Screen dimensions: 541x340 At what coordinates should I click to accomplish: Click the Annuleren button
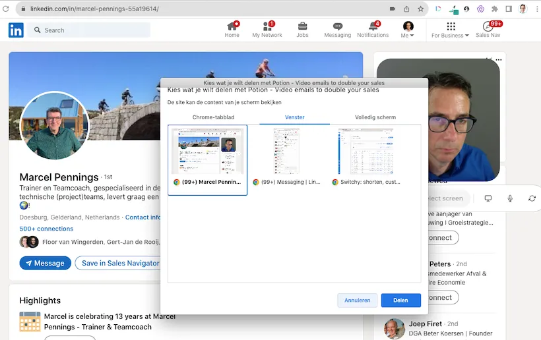(357, 300)
